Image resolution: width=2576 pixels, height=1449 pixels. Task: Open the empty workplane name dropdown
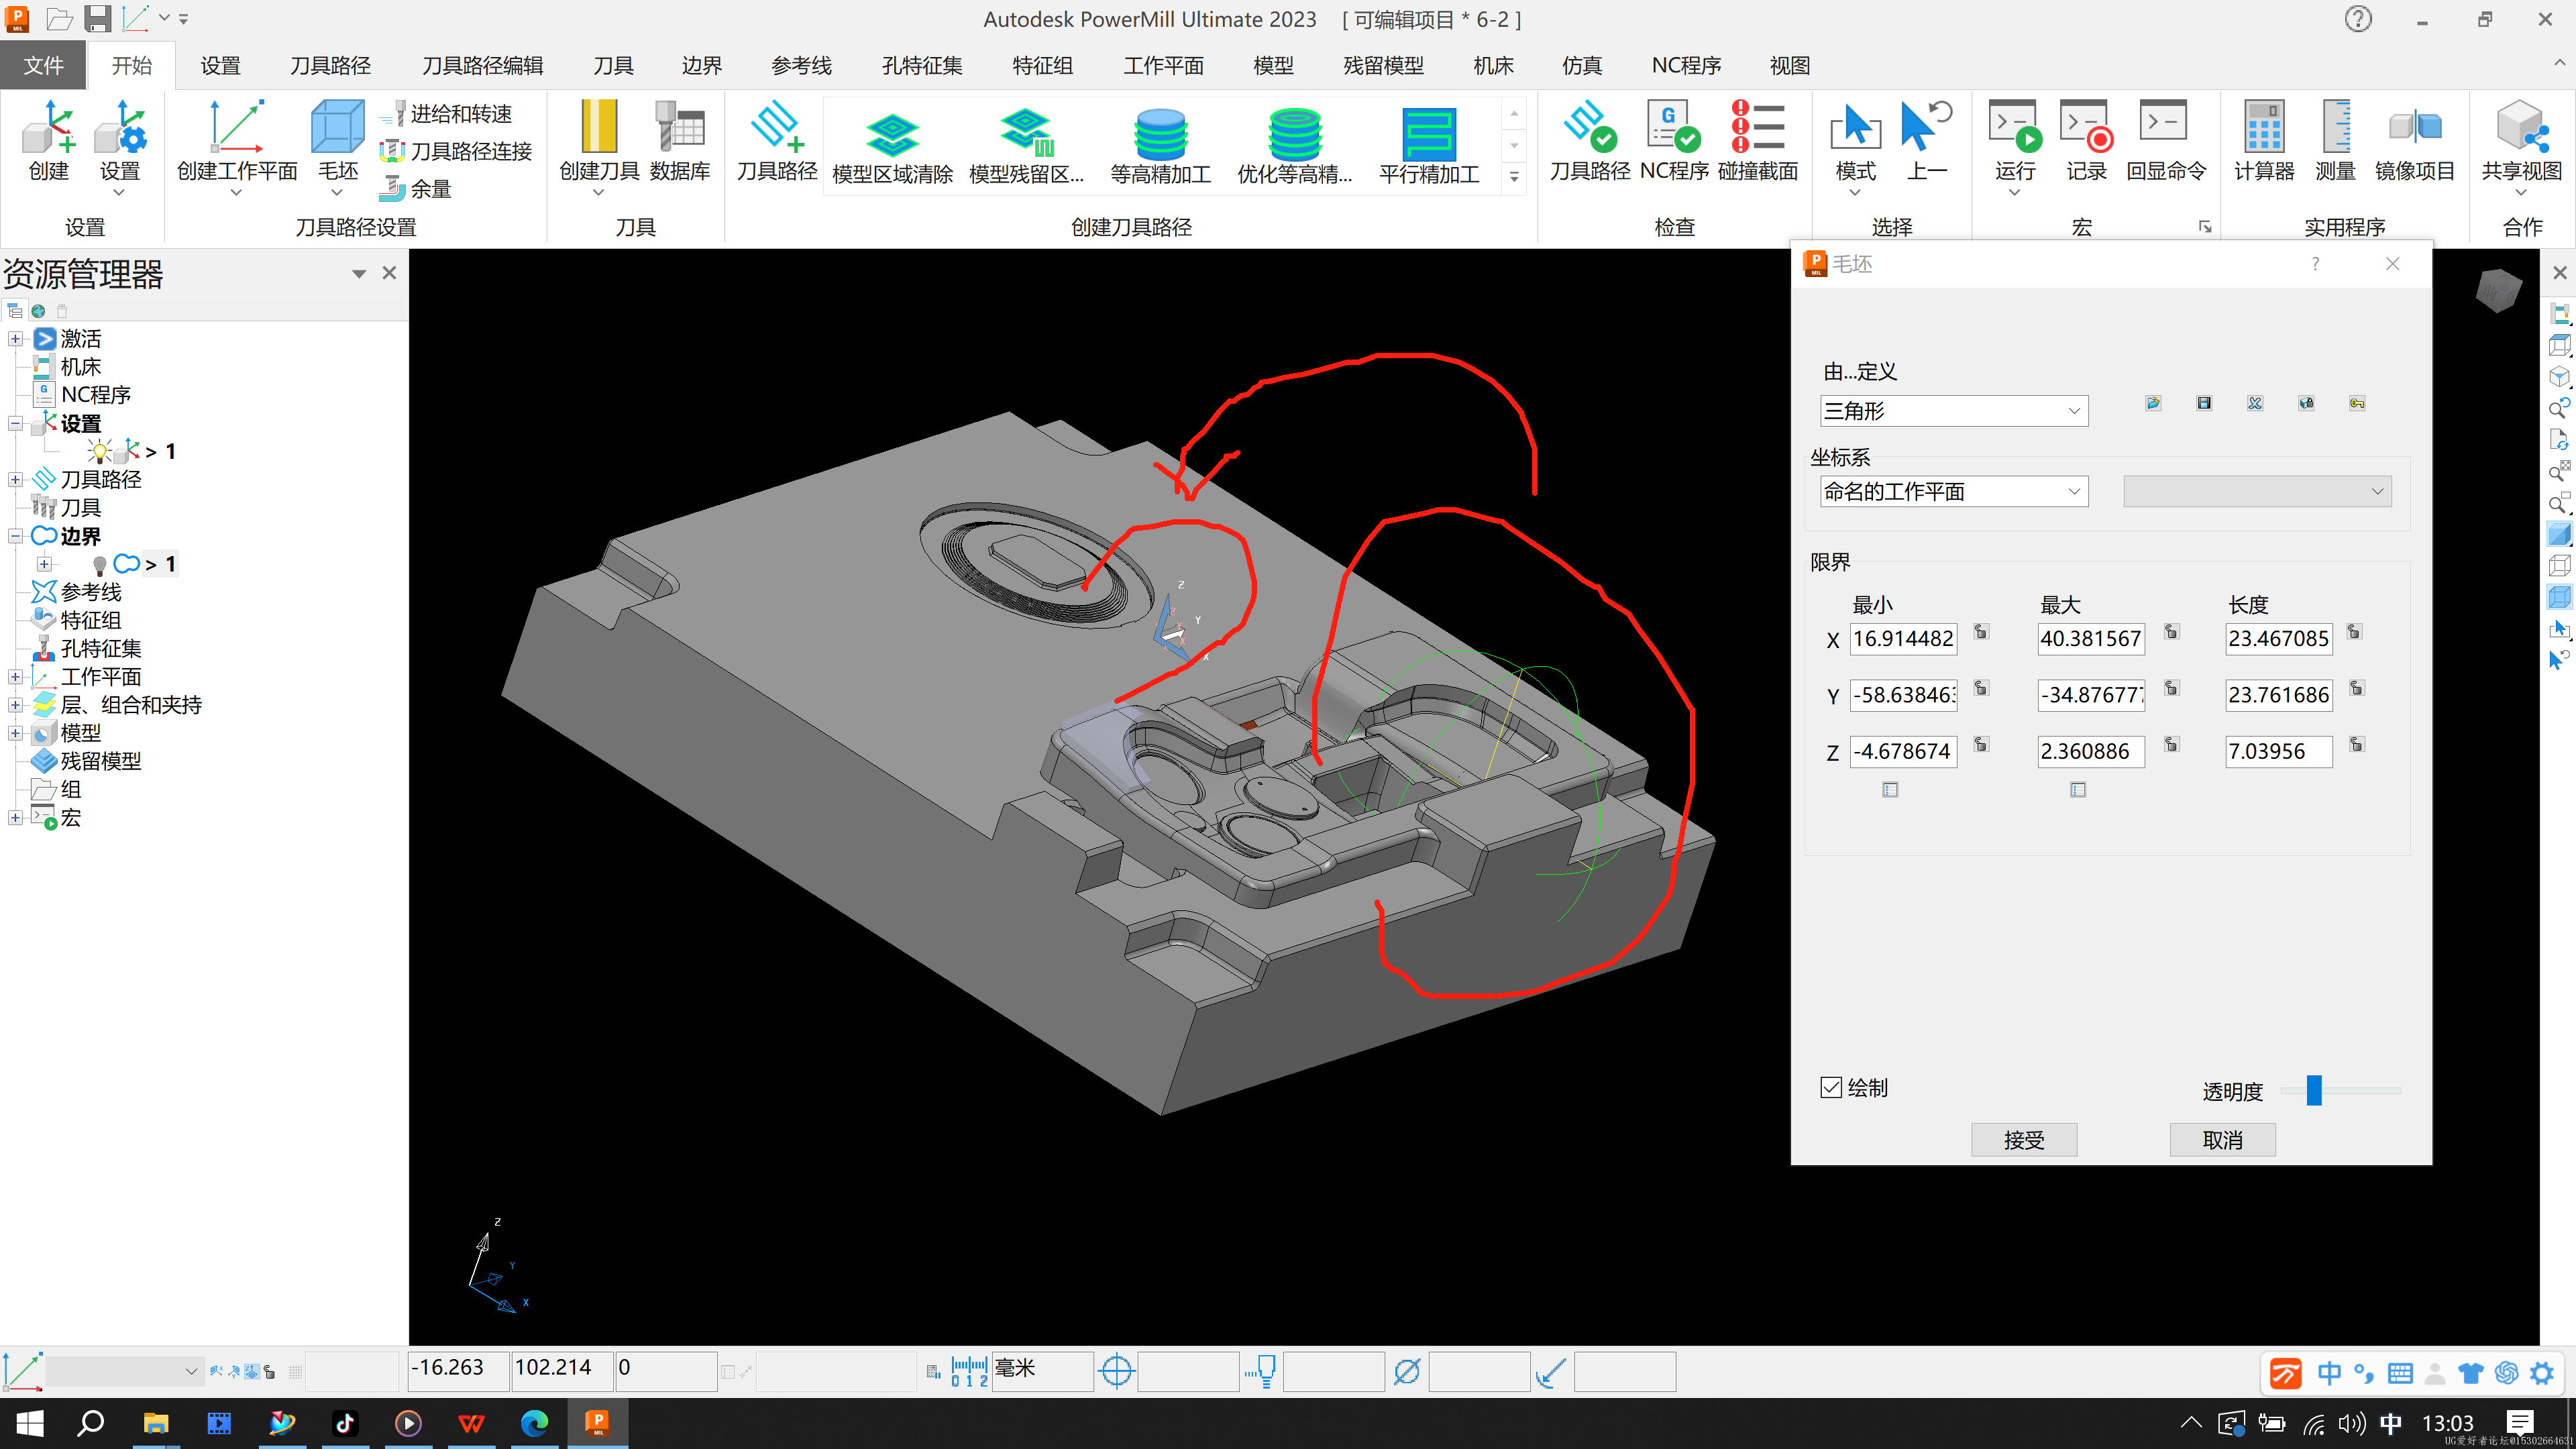point(2257,491)
